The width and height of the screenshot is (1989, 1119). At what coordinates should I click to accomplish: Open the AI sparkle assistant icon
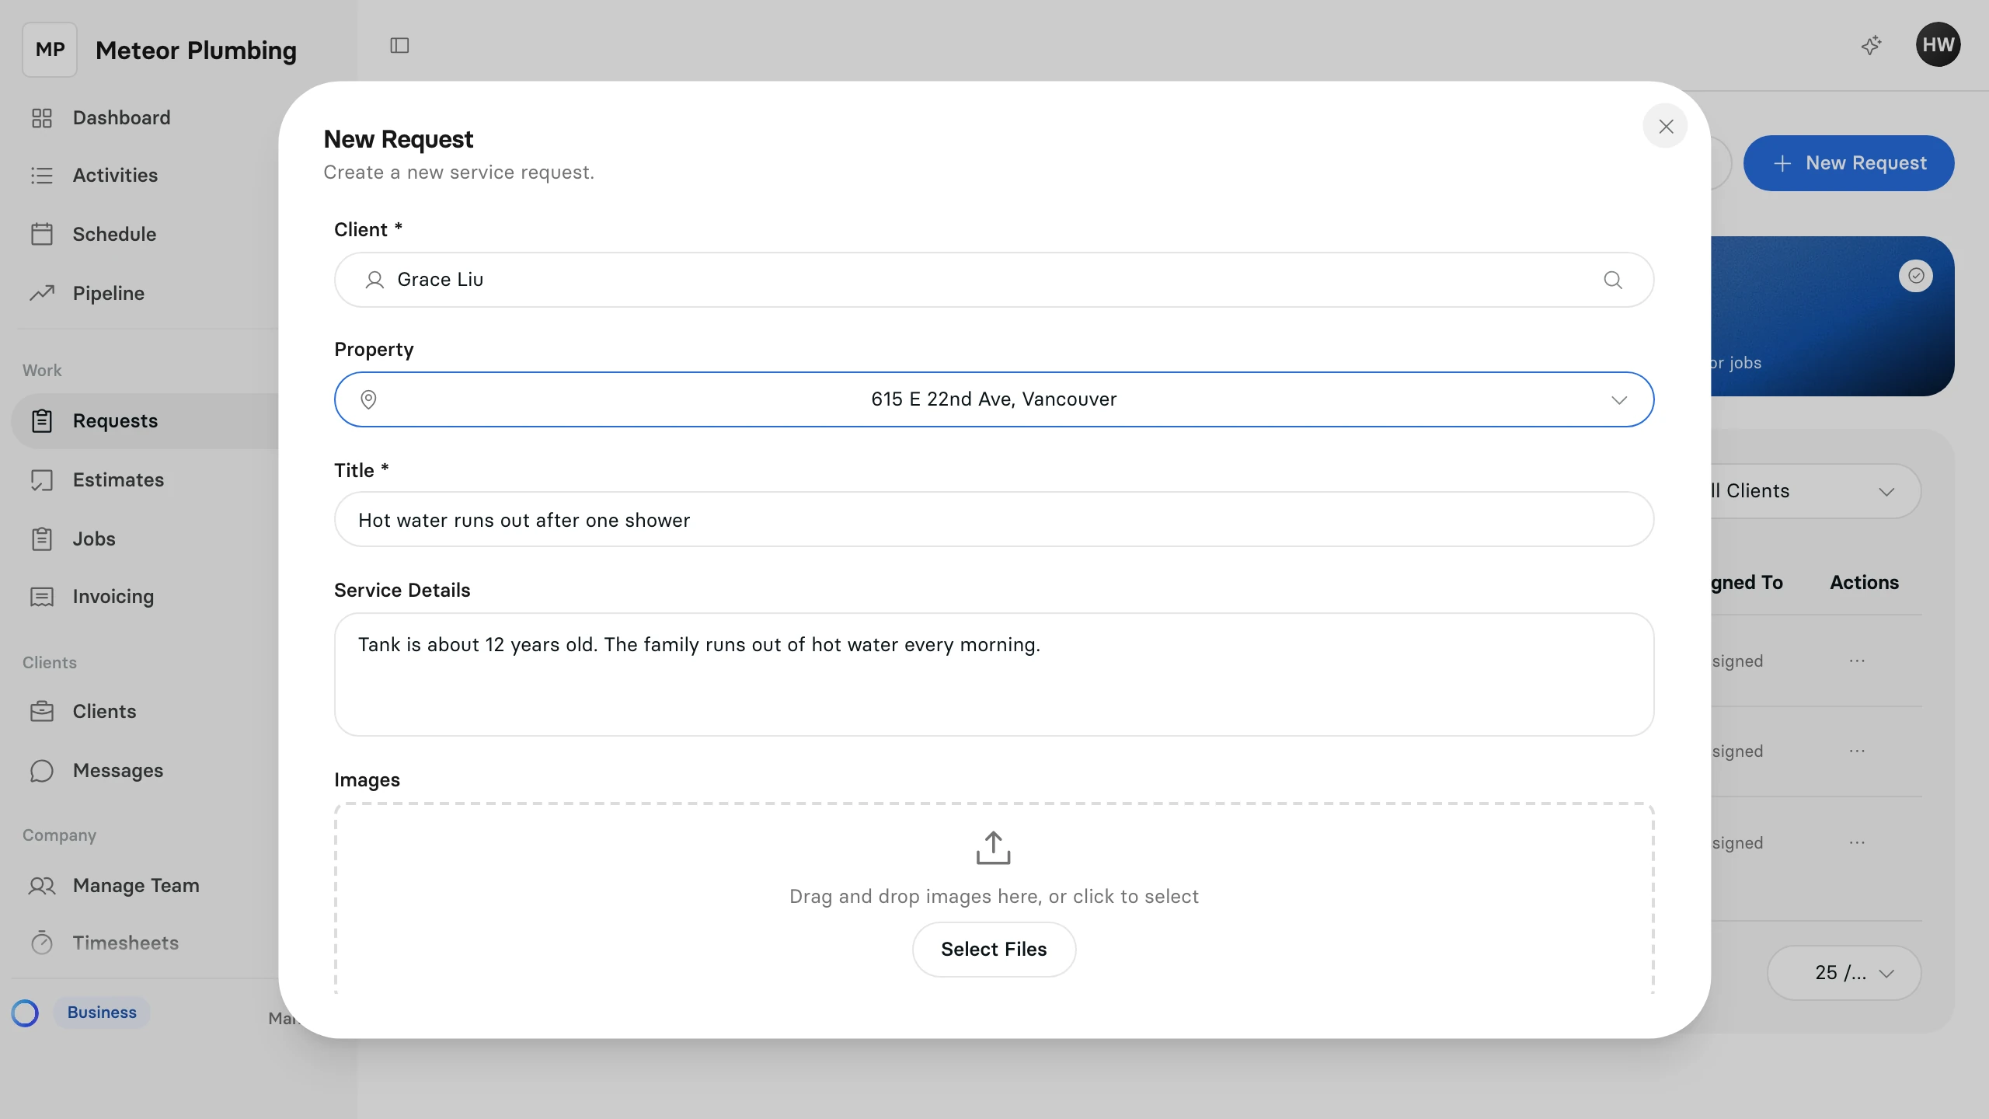tap(1871, 45)
